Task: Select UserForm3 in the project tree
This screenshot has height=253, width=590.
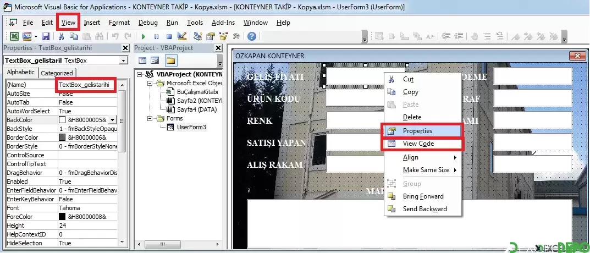Action: (x=191, y=127)
